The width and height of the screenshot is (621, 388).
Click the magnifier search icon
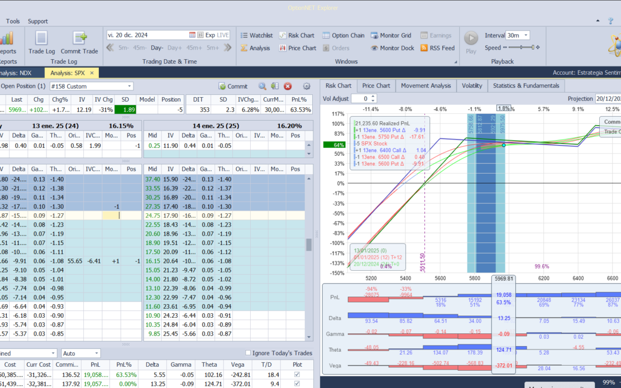click(x=262, y=86)
